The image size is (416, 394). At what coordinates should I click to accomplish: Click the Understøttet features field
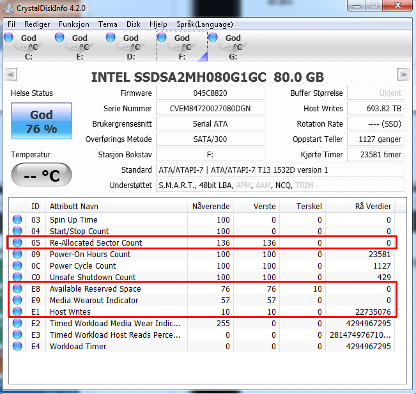coord(280,185)
